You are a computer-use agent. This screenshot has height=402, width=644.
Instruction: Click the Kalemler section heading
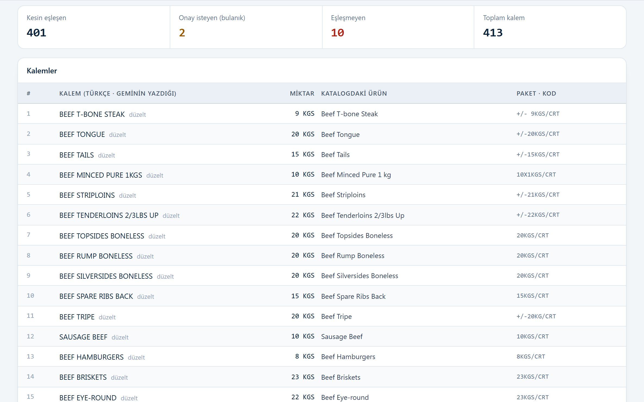click(42, 71)
